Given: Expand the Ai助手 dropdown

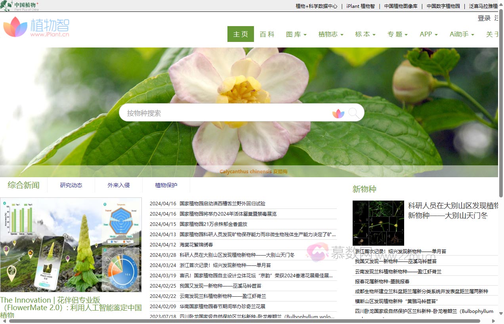Looking at the screenshot, I should click(x=461, y=34).
